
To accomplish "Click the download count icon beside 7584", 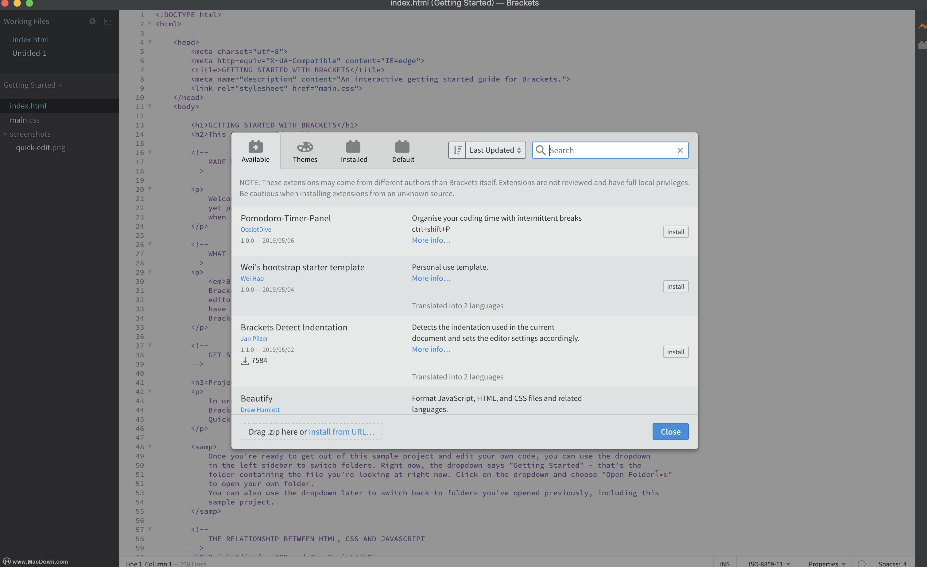I will (245, 361).
